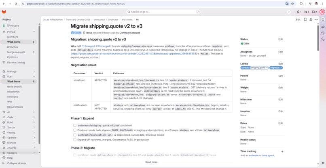326x168 pixels.
Task: Toggle notifications bell for this issue
Action: click(311, 19)
